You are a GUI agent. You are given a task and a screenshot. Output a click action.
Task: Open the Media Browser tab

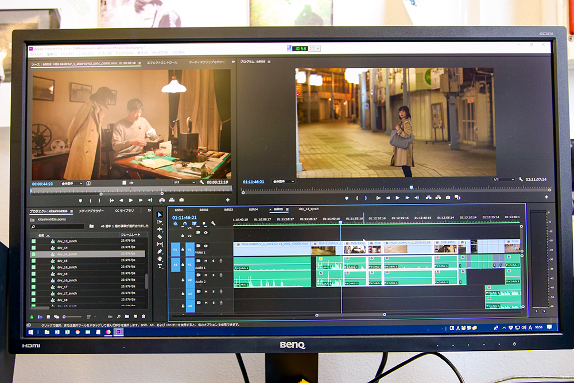(91, 211)
